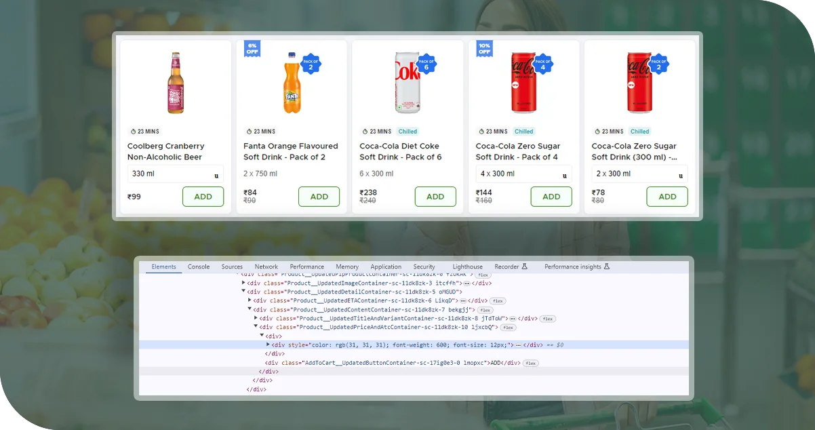Viewport: 815px width, 430px height.
Task: Click the Chilled tag on Diet Coke
Action: 407,132
